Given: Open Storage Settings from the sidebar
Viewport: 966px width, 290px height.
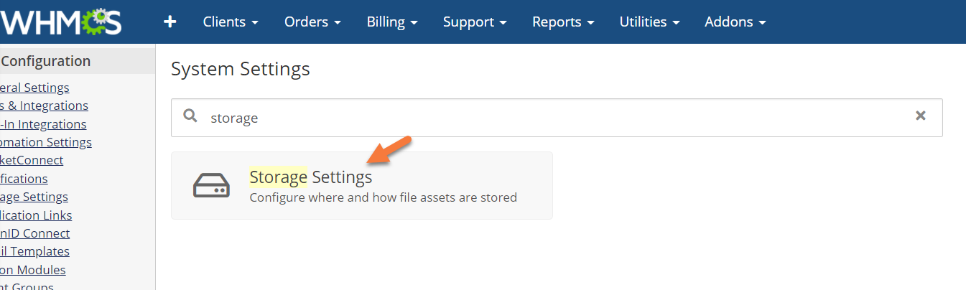Looking at the screenshot, I should coord(34,197).
